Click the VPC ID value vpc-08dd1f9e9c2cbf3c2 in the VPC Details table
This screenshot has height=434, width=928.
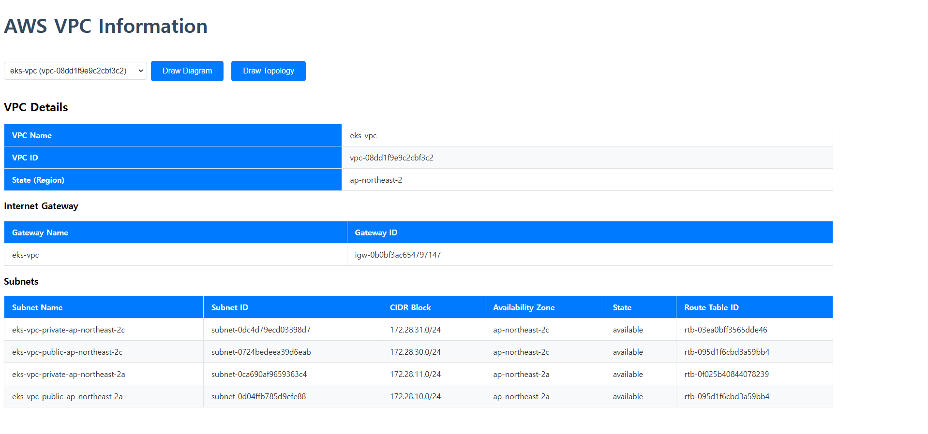(x=391, y=158)
